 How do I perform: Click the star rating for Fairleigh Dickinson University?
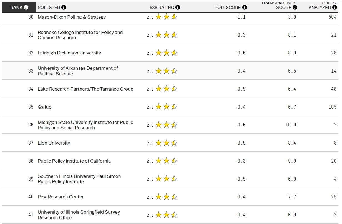click(166, 53)
